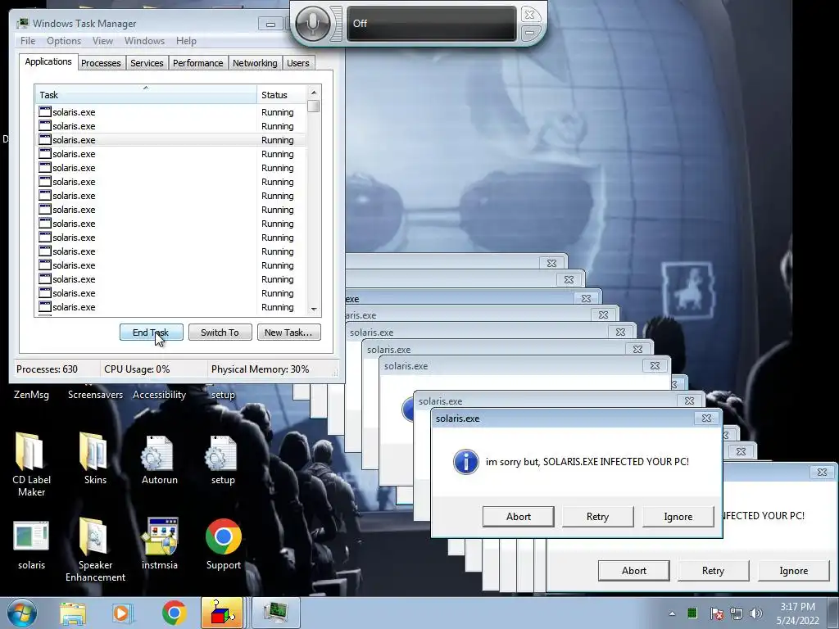Click the Switch To button
The height and width of the screenshot is (629, 839).
point(220,333)
